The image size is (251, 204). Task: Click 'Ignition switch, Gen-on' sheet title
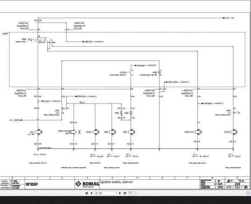pos(116,182)
